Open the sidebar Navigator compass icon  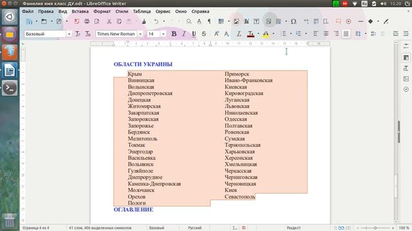coord(406,89)
